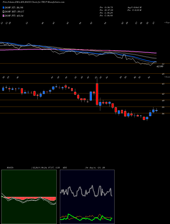This screenshot has width=170, height=224.
Task: Click the tallest red candlestick
Action: (97, 94)
